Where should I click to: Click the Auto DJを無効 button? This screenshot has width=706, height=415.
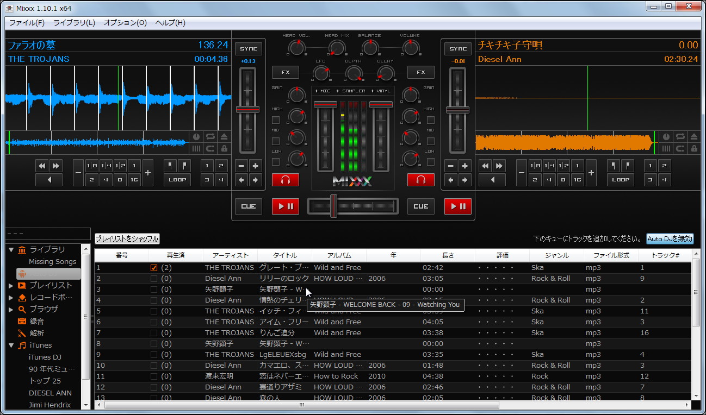670,238
